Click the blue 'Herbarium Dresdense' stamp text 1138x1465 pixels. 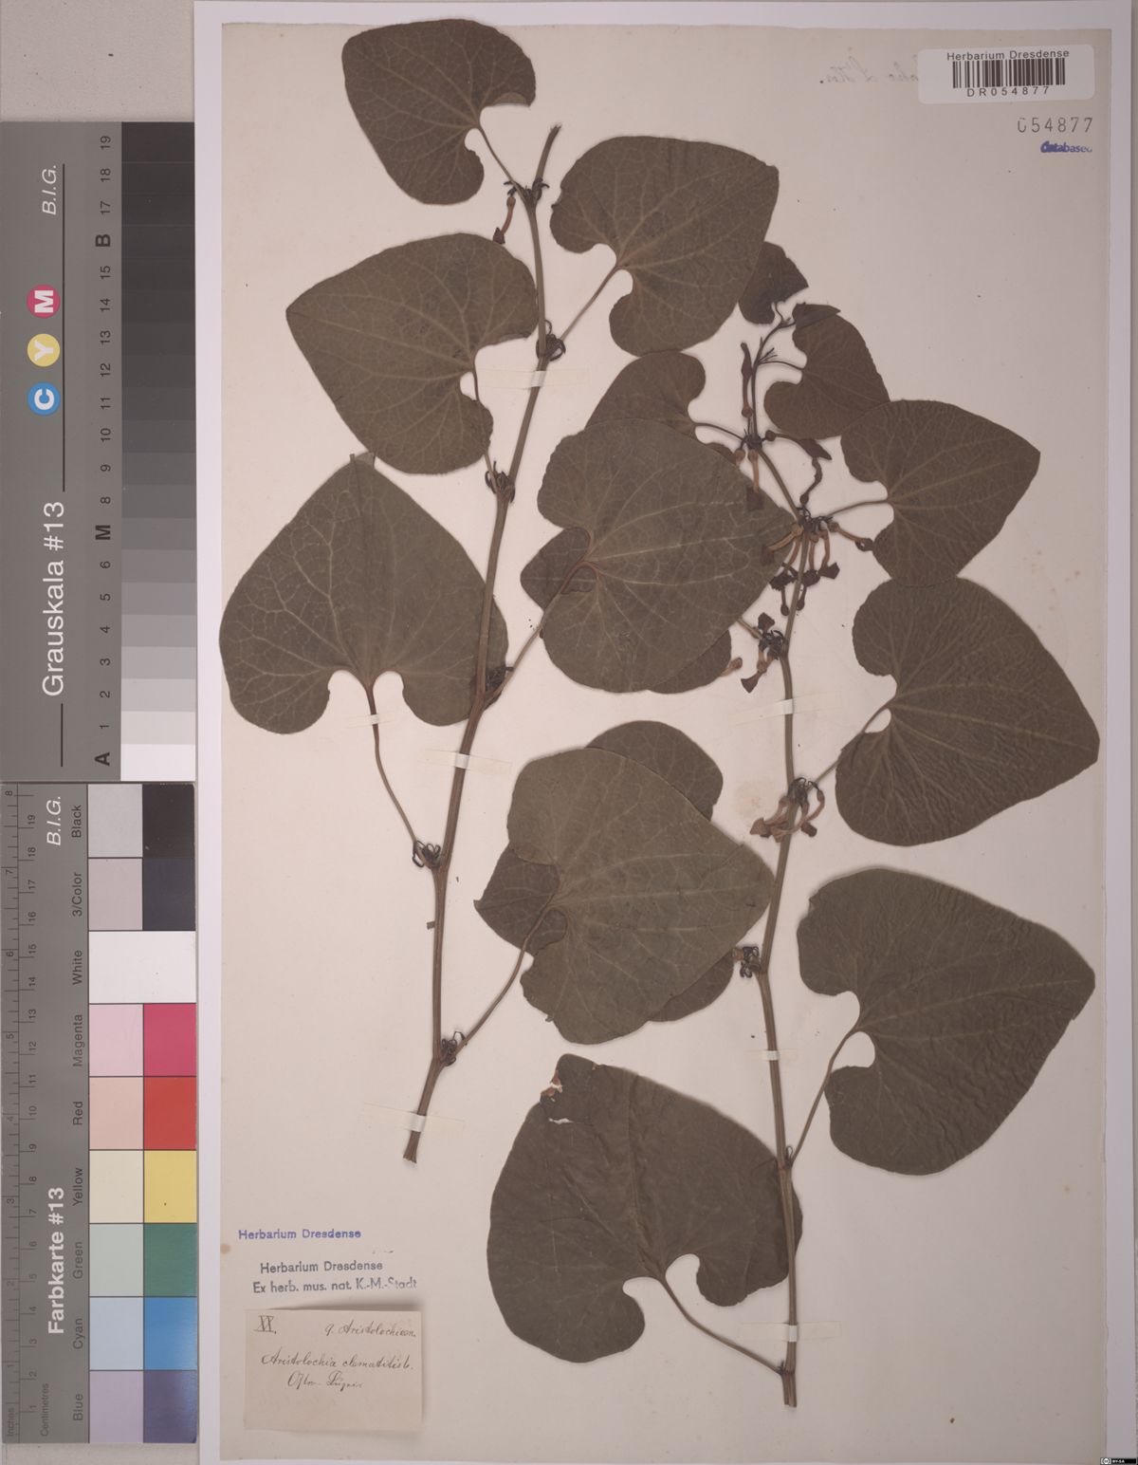coord(299,1233)
